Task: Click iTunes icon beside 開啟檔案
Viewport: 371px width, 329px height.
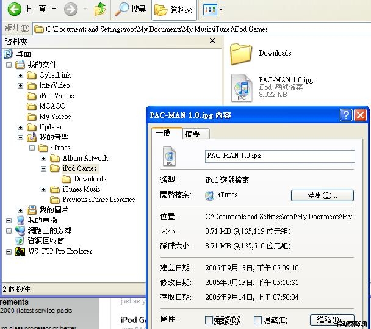Action: tap(210, 195)
